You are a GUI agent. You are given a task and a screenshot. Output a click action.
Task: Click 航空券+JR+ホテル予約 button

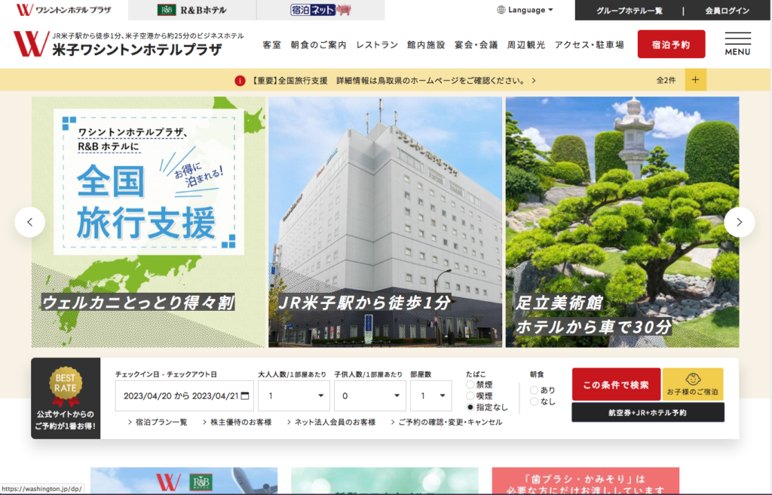click(648, 412)
